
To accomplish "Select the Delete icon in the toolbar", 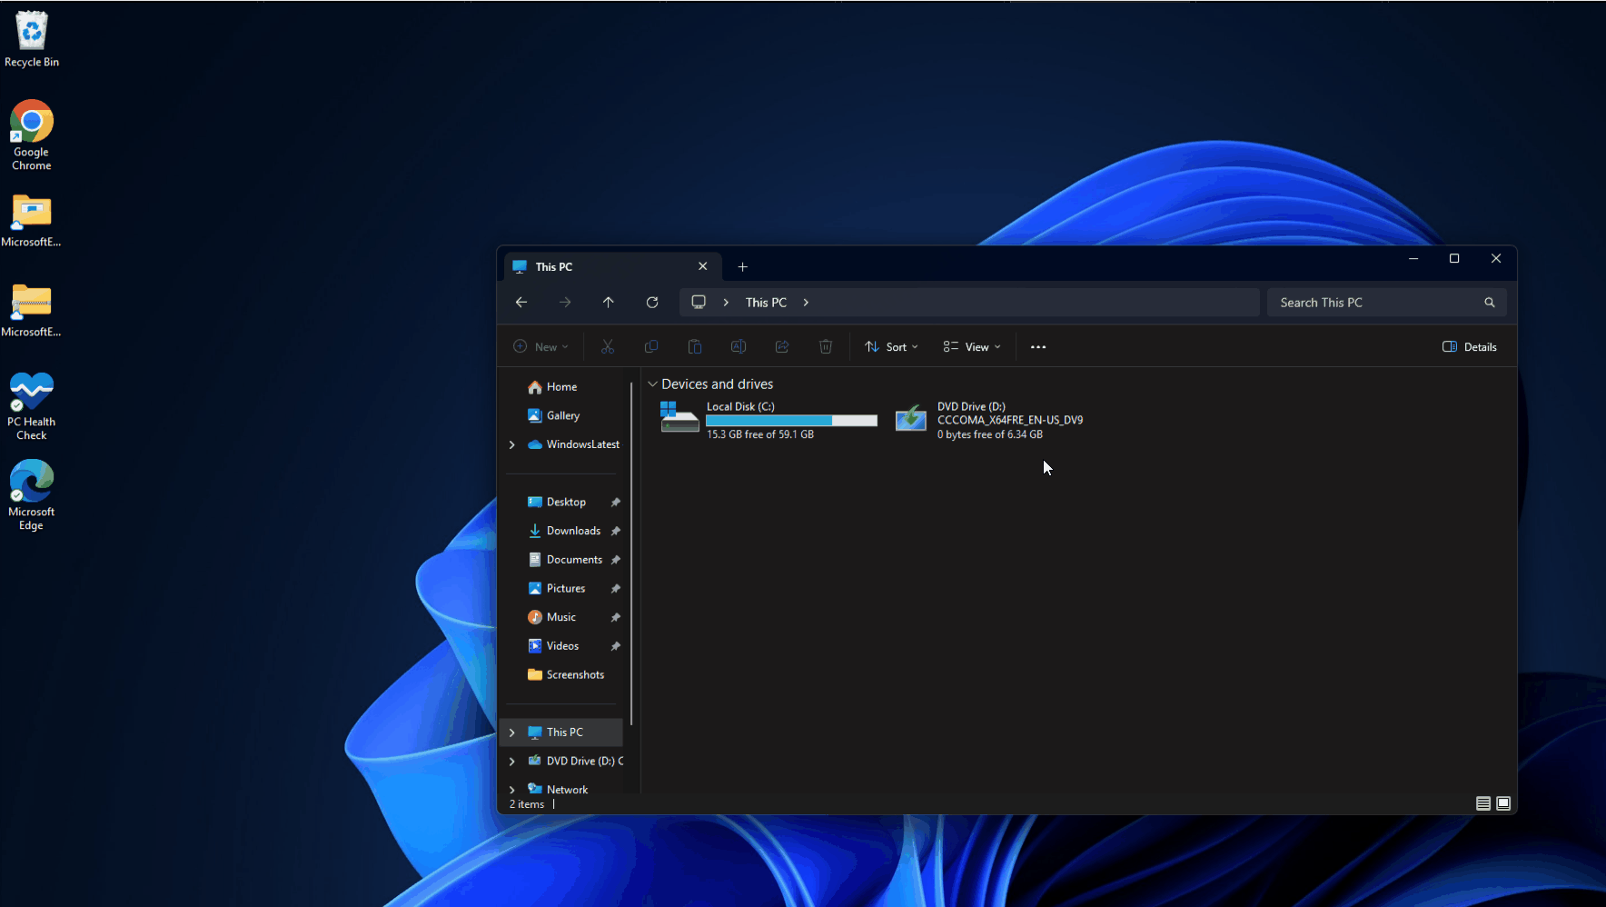I will pyautogui.click(x=826, y=346).
